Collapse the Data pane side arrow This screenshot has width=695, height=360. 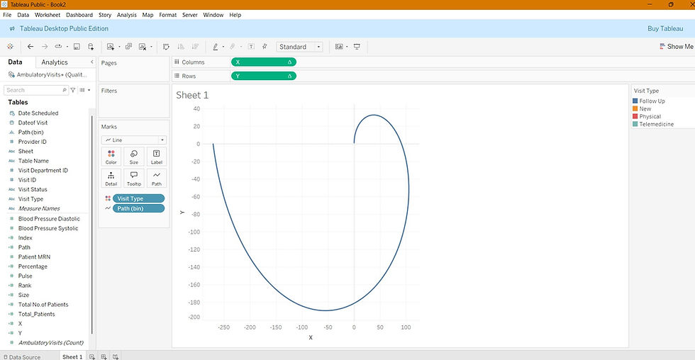tap(91, 62)
